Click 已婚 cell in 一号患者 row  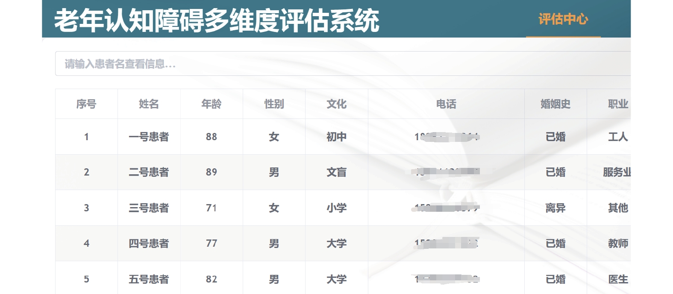(x=555, y=137)
